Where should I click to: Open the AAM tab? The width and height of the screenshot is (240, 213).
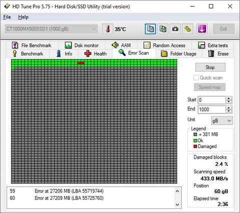click(x=121, y=45)
